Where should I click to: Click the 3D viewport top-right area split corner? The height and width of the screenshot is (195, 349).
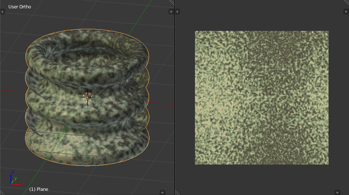[x=172, y=2]
